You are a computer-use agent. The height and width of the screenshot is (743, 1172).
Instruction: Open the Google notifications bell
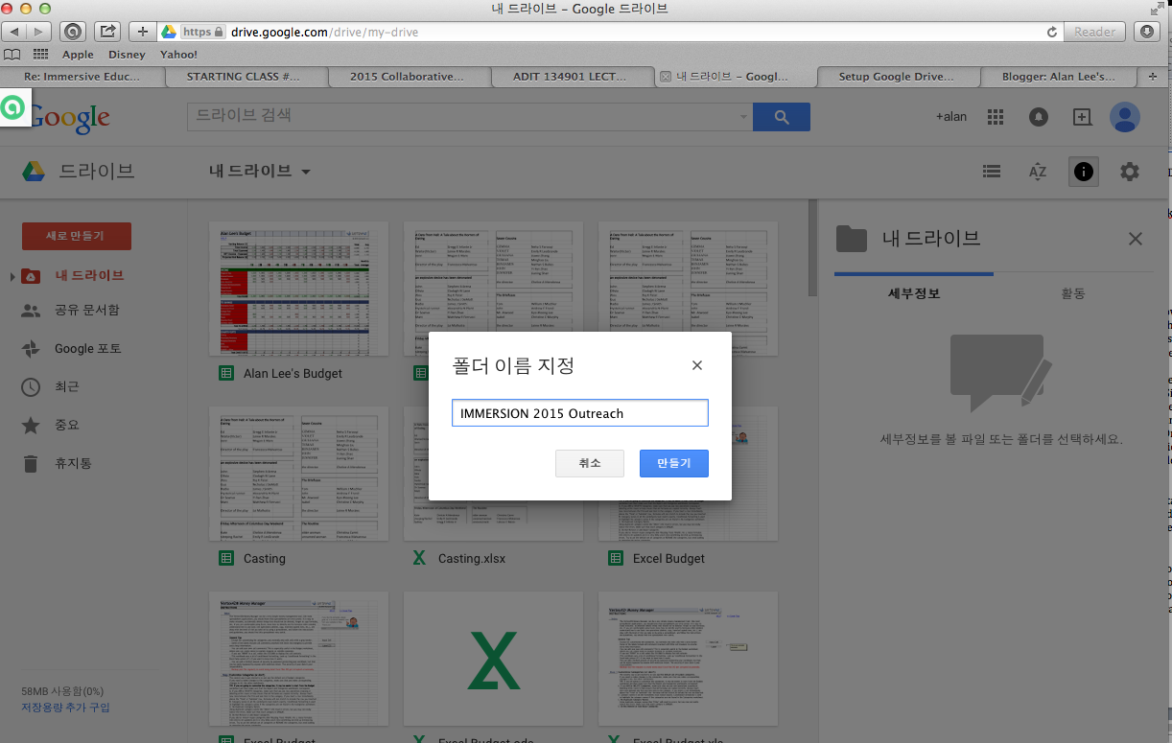coord(1039,117)
